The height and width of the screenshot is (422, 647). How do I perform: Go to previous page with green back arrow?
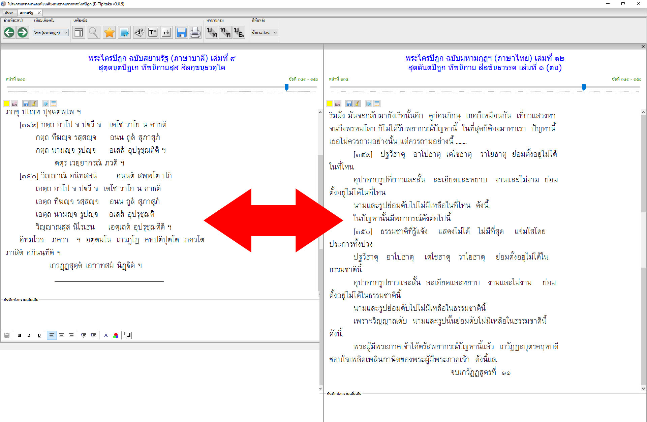9,33
